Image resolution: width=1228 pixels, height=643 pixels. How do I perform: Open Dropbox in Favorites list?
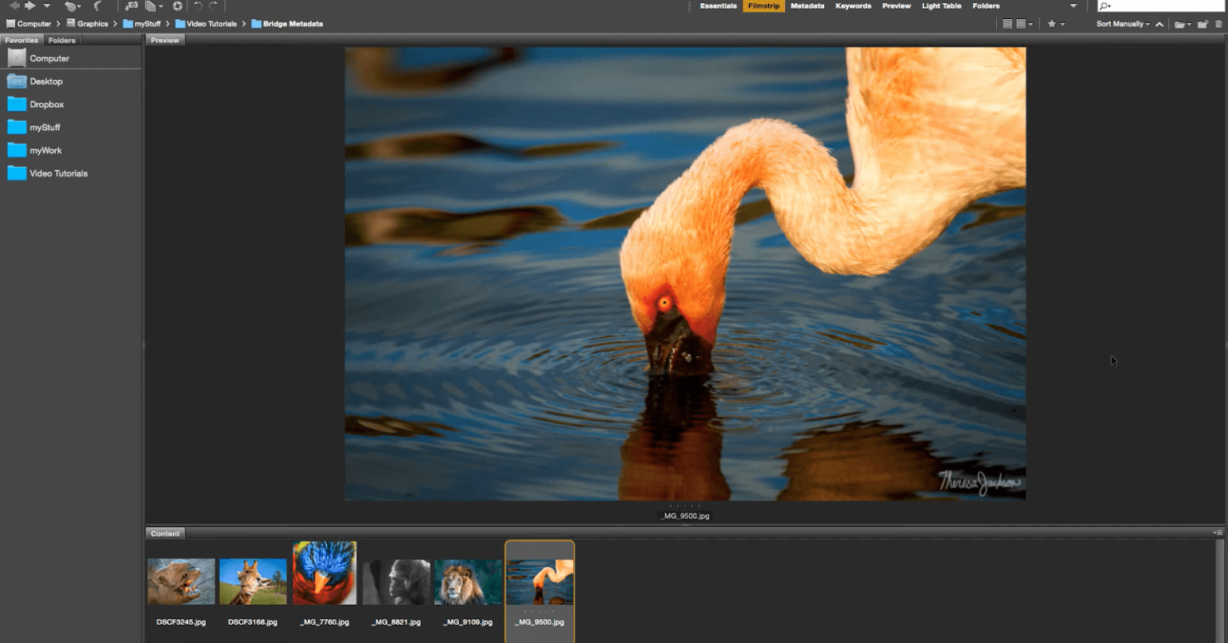pyautogui.click(x=46, y=105)
